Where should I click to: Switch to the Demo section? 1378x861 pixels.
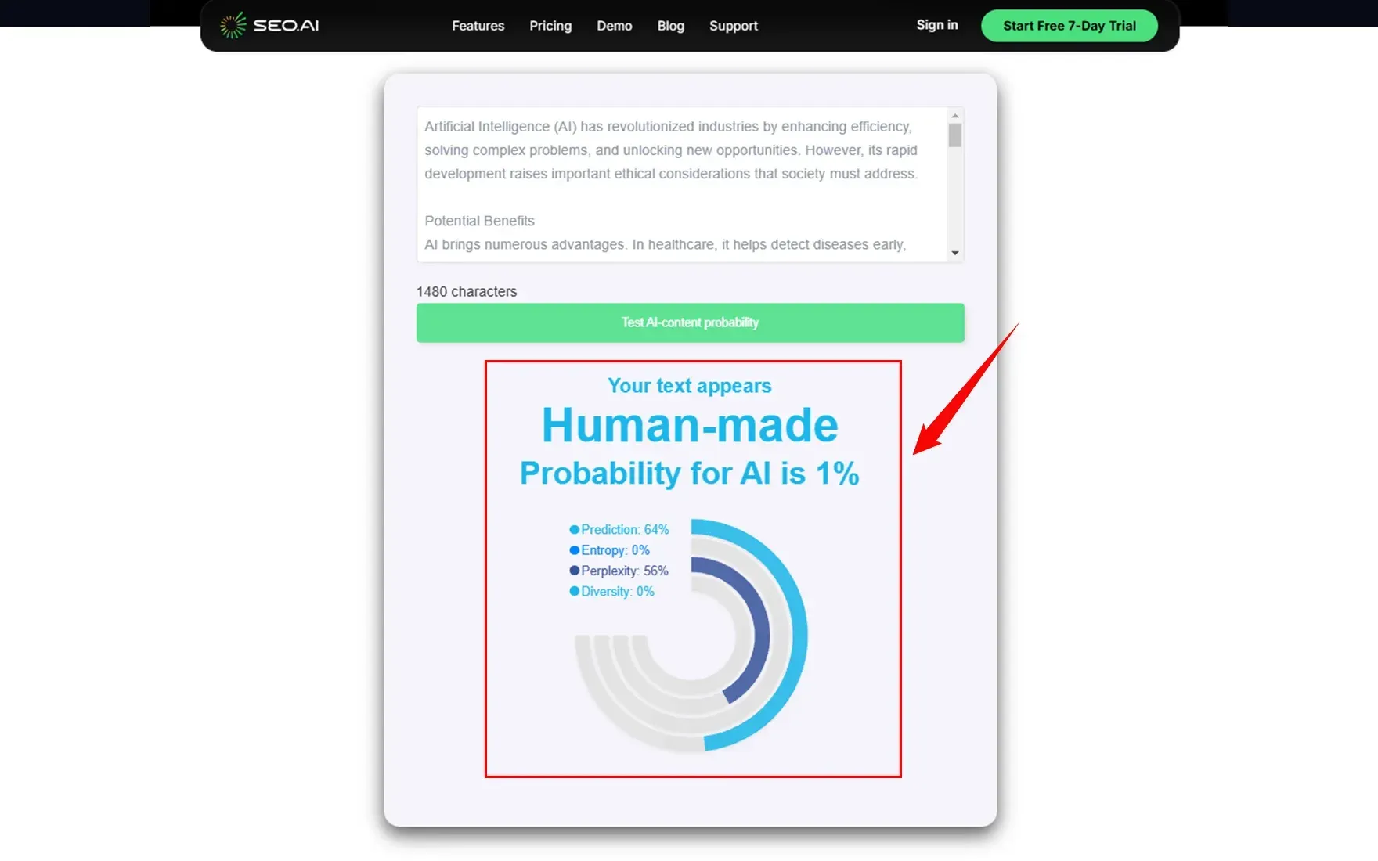coord(614,25)
